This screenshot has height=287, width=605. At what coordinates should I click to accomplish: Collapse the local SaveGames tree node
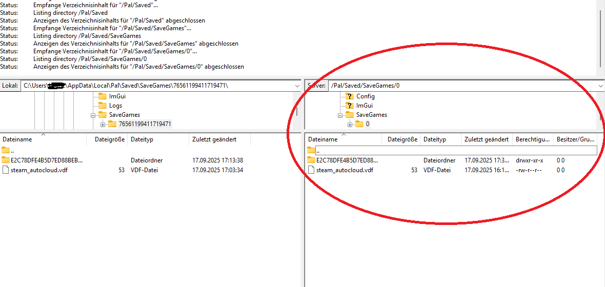(x=93, y=115)
